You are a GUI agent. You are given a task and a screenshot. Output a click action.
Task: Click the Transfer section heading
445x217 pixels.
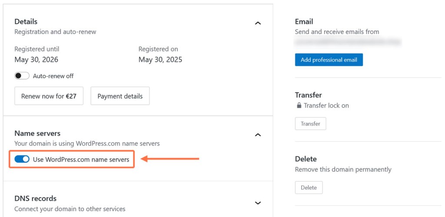tap(308, 95)
